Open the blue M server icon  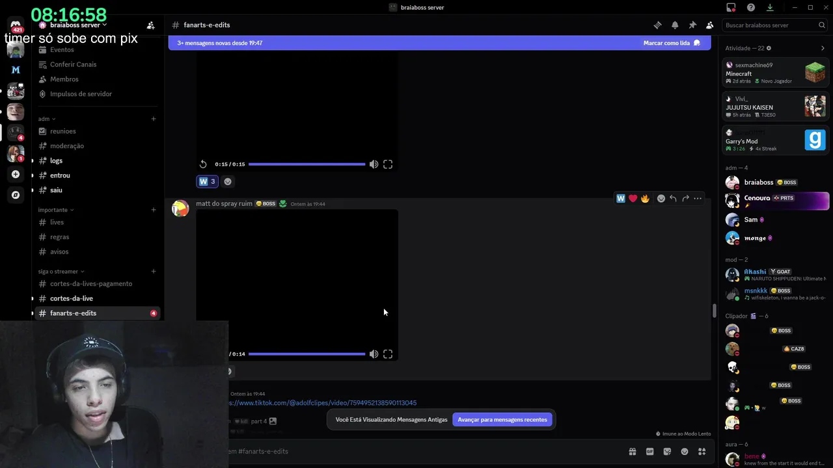16,70
